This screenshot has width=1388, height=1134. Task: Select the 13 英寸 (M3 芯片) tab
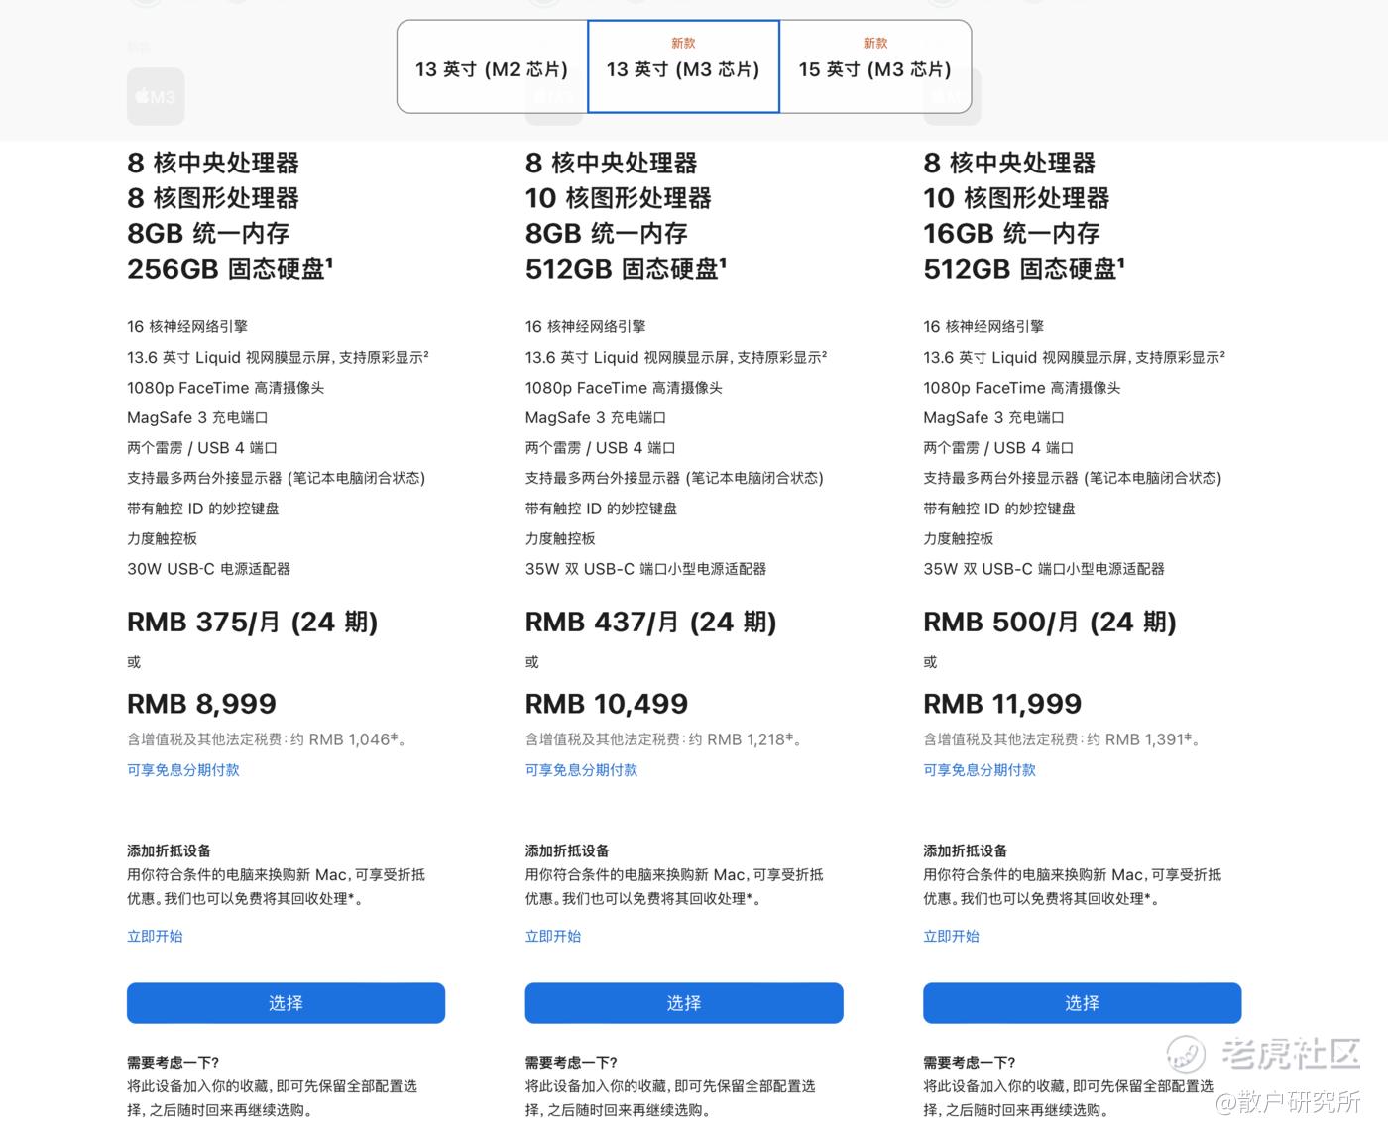[x=683, y=67]
